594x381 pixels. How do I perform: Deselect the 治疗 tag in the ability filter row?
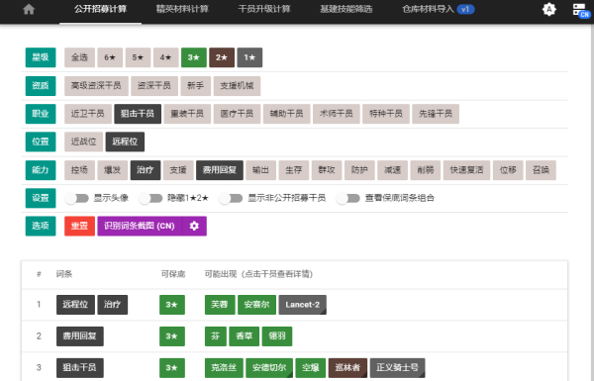(x=146, y=170)
